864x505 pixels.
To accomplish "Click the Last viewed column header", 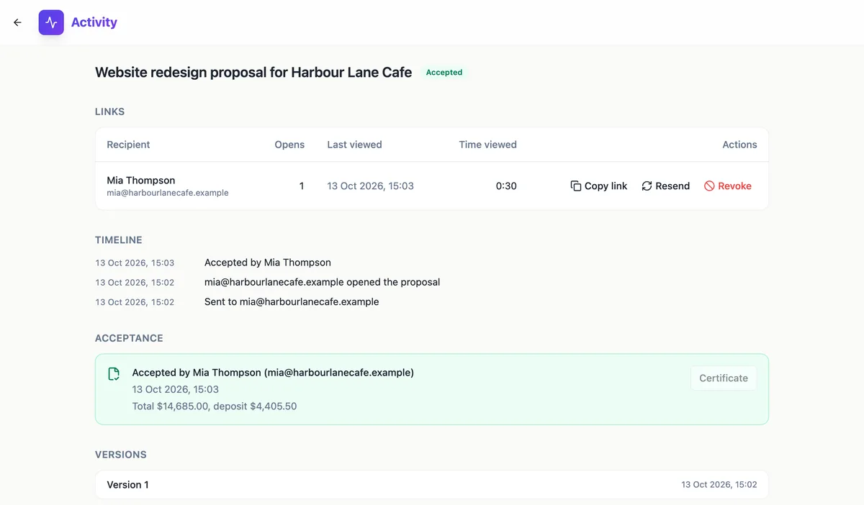I will coord(354,145).
